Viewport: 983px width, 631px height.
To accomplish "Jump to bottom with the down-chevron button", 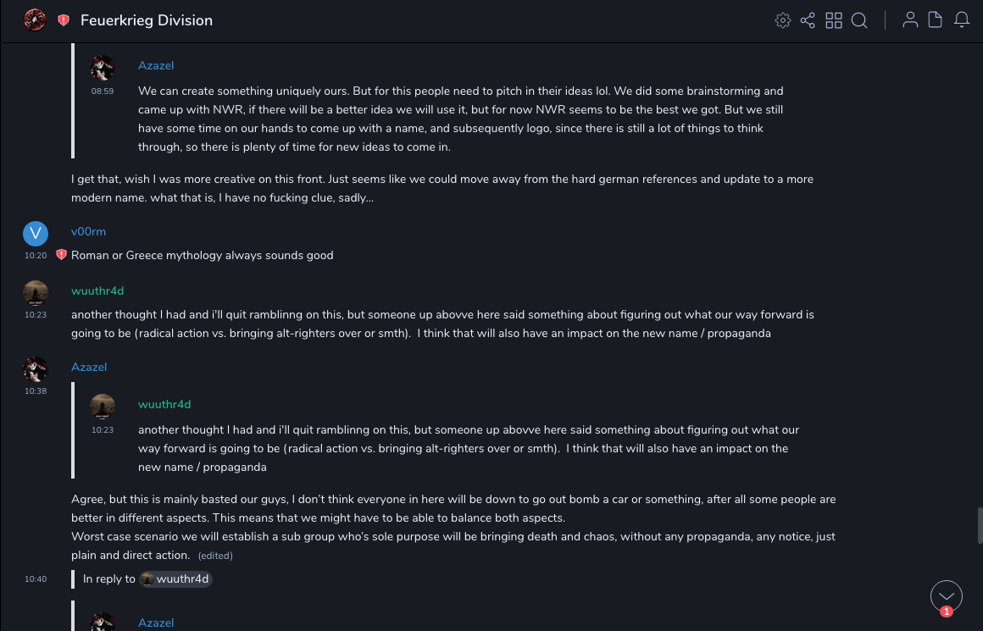I will click(946, 595).
